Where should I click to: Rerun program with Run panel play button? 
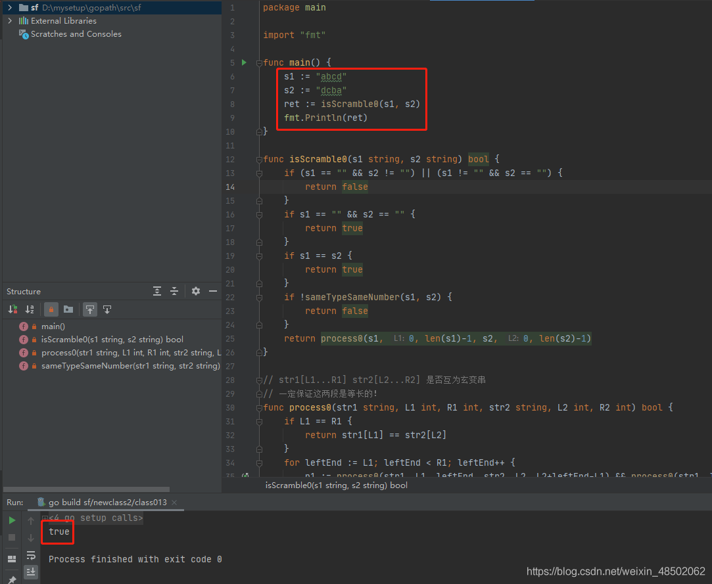pyautogui.click(x=12, y=520)
